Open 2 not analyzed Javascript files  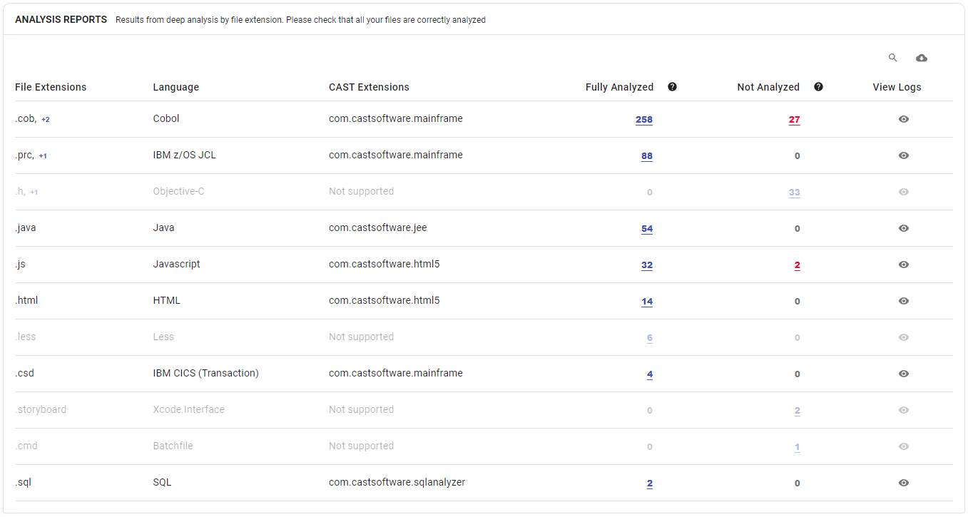797,265
